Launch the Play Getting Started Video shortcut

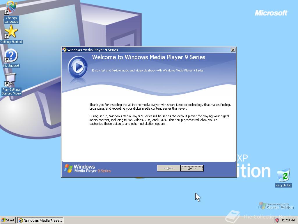tap(11, 80)
